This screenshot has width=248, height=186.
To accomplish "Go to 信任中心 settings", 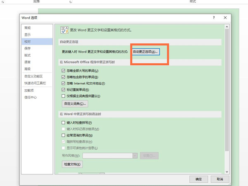I will point(30,97).
